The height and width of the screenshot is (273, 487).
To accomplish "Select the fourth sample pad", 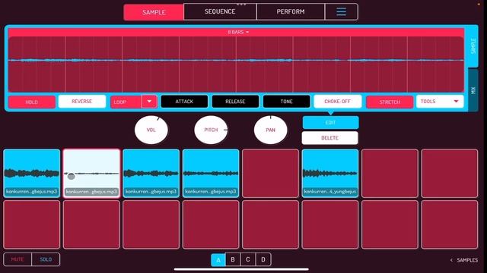I will tap(211, 174).
